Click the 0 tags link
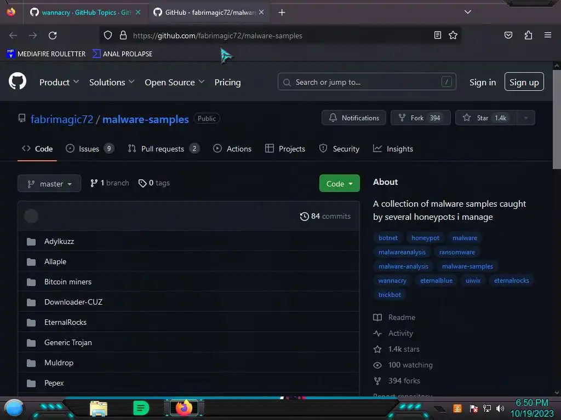Image resolution: width=561 pixels, height=420 pixels. pos(154,183)
